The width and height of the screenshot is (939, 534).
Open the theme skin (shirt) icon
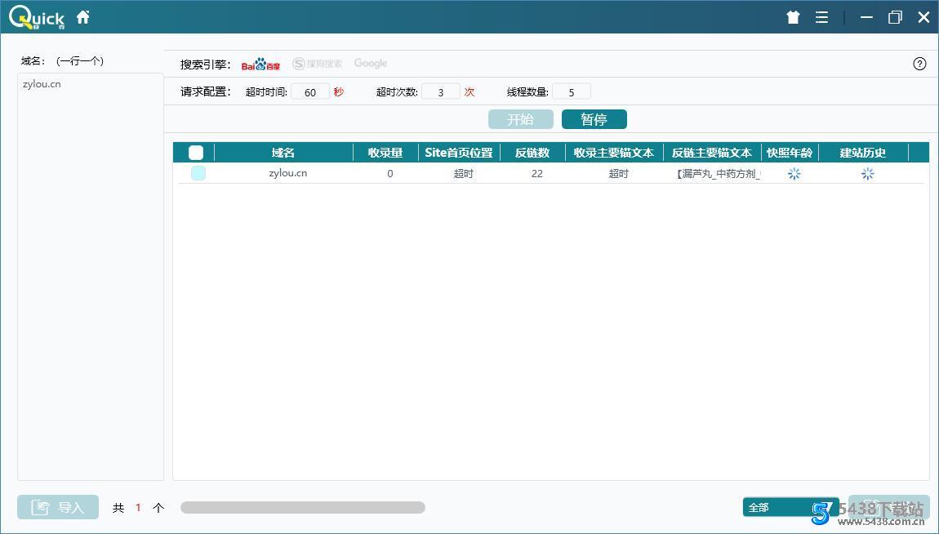(792, 16)
